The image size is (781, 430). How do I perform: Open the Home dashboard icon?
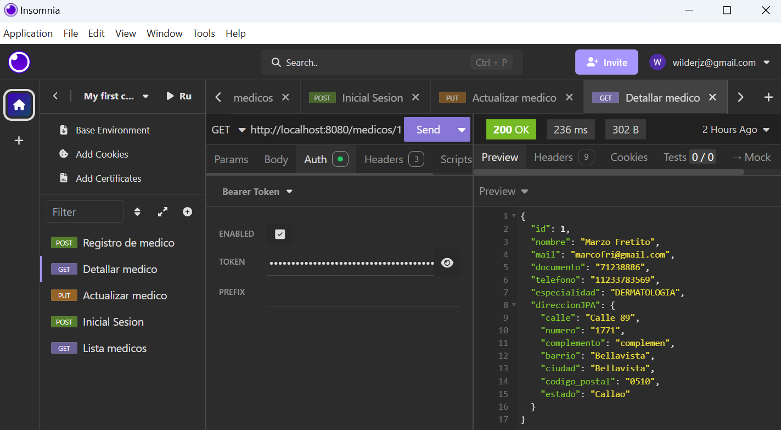click(x=19, y=104)
